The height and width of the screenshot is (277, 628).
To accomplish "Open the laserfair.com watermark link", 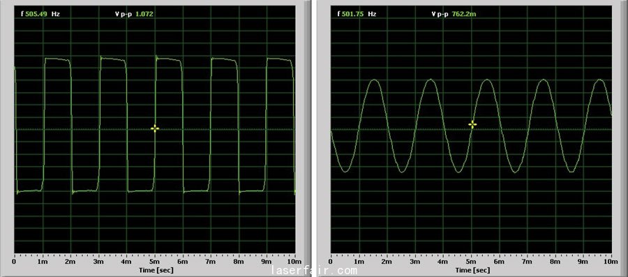I will [313, 271].
